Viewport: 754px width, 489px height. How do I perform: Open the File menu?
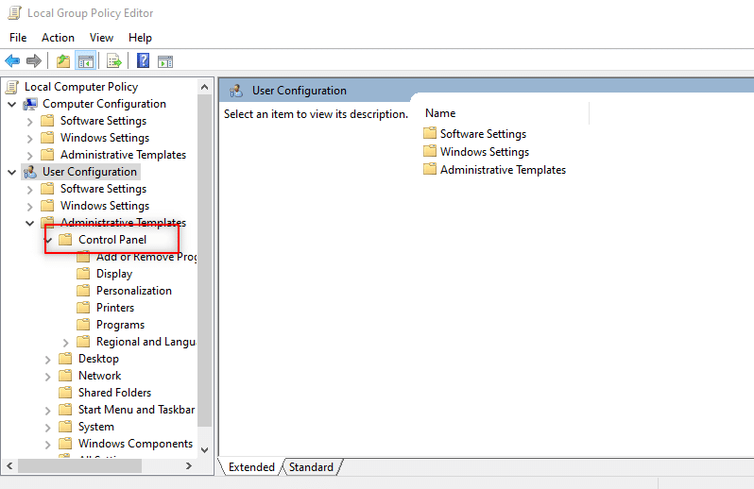18,38
